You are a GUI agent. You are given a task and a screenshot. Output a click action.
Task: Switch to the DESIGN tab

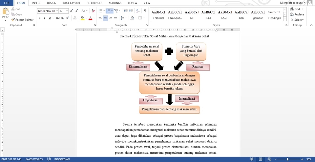point(52,3)
